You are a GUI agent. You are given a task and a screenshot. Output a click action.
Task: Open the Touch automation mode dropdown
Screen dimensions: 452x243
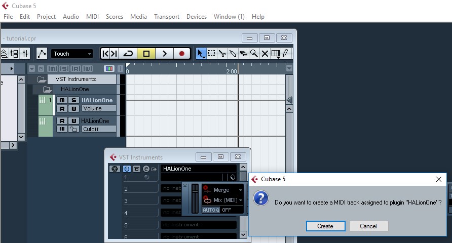coord(72,54)
